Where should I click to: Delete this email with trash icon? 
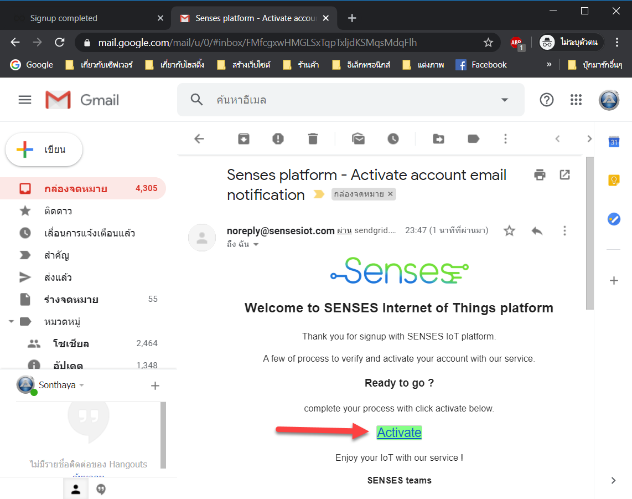[x=313, y=139]
